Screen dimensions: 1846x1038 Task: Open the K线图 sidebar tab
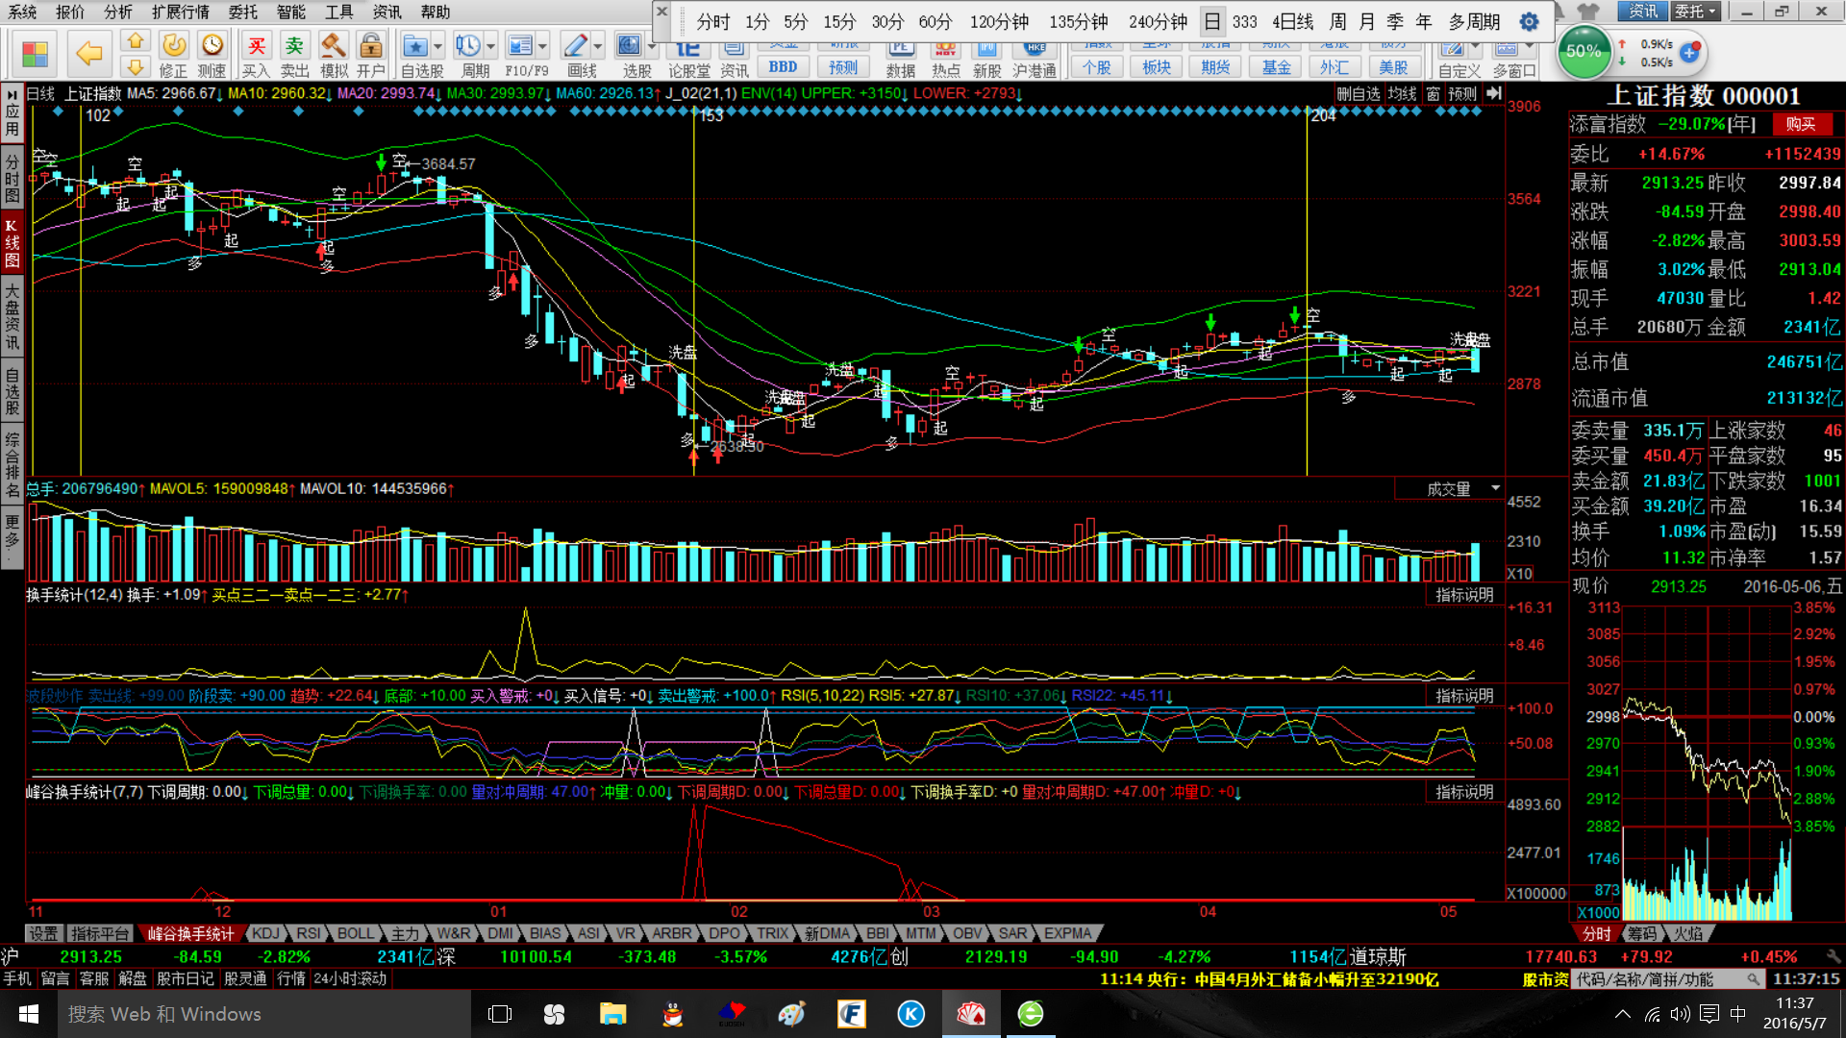point(12,241)
